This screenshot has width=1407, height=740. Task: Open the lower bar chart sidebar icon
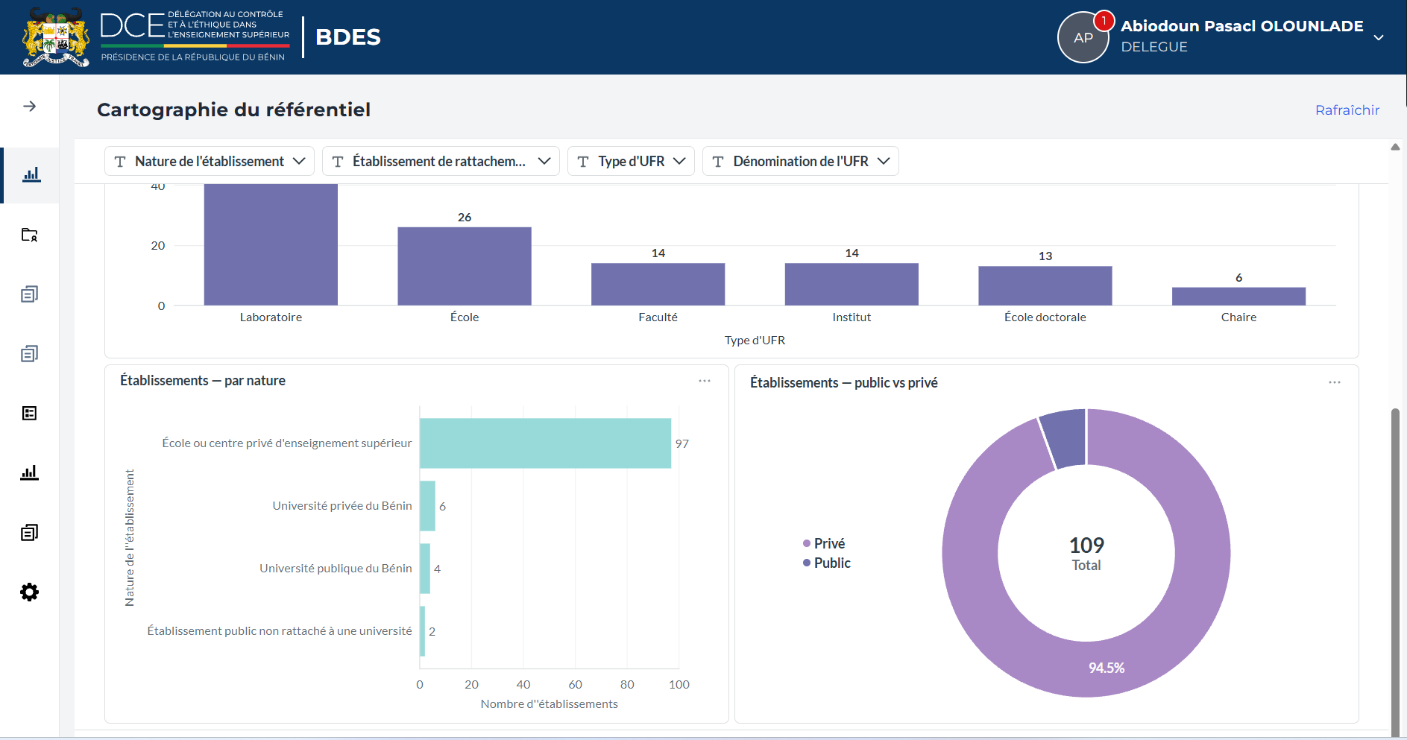click(29, 472)
